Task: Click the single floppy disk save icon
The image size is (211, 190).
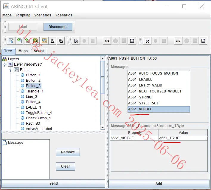Action: tap(52, 41)
